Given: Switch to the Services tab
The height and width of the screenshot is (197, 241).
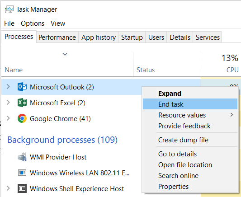Looking at the screenshot, I should click(x=208, y=38).
